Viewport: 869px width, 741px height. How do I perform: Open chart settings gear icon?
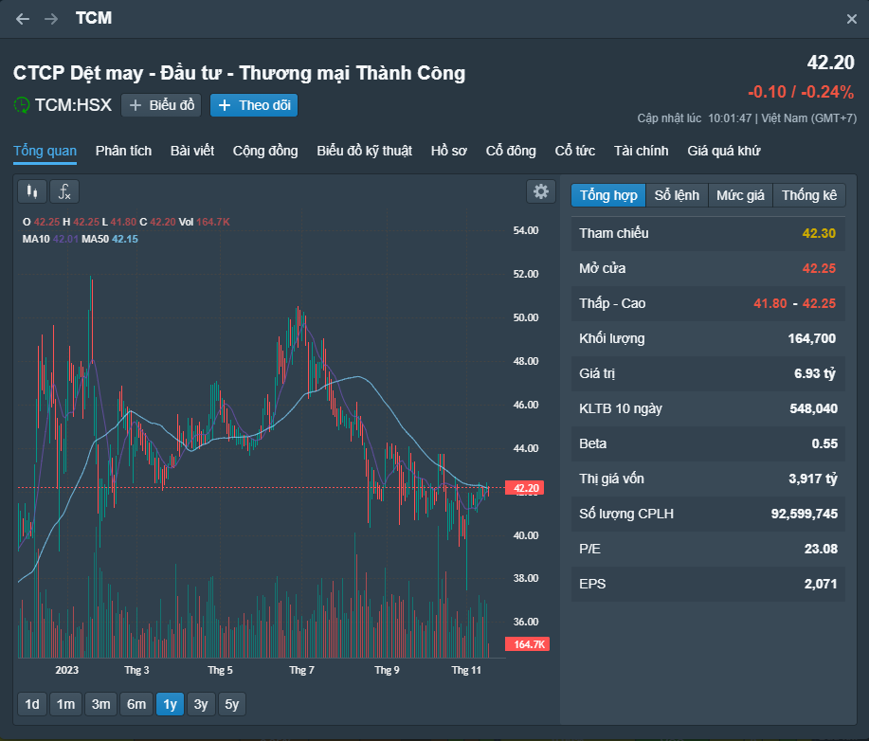point(541,191)
